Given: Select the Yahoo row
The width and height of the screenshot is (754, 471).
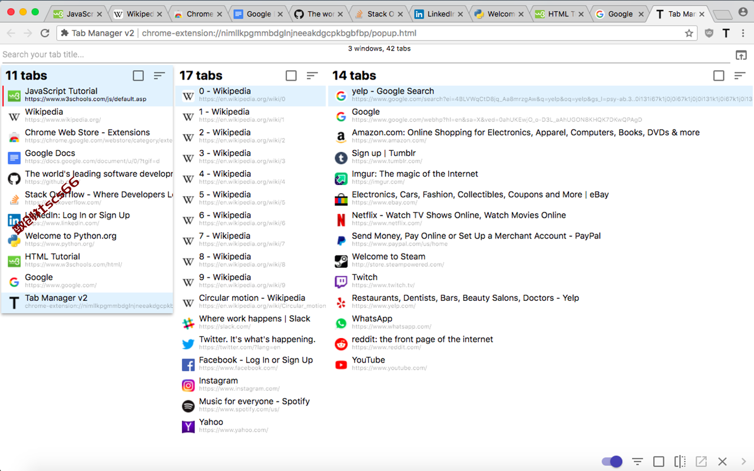Looking at the screenshot, I should point(251,426).
